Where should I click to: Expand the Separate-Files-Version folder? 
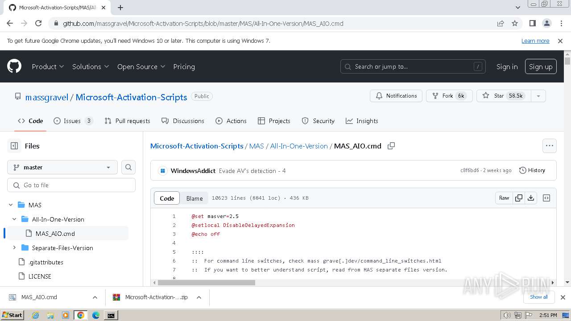click(14, 248)
